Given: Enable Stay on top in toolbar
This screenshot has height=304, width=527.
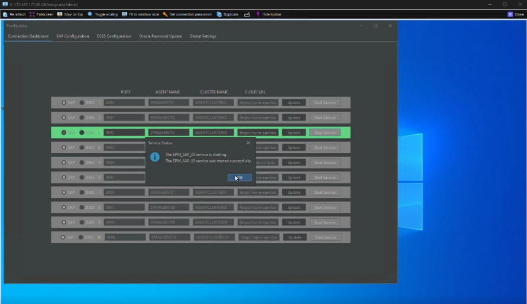Looking at the screenshot, I should coord(60,14).
